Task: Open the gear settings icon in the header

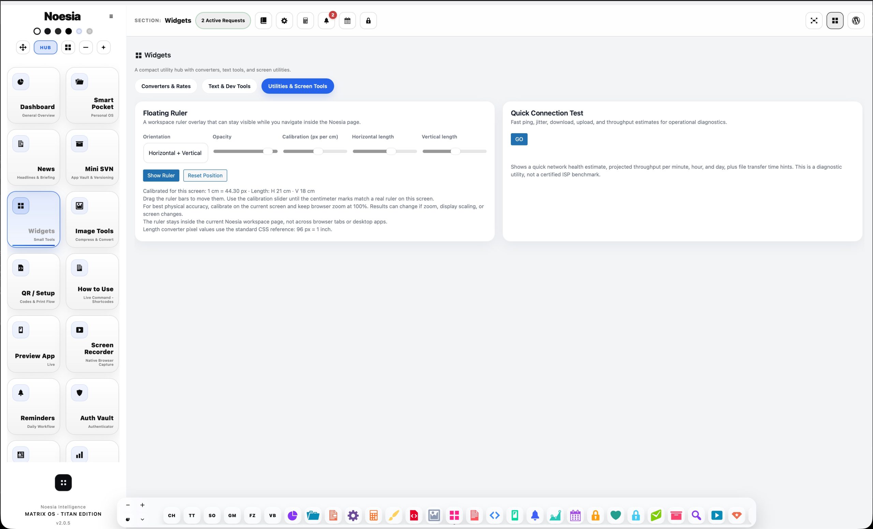Action: 284,20
